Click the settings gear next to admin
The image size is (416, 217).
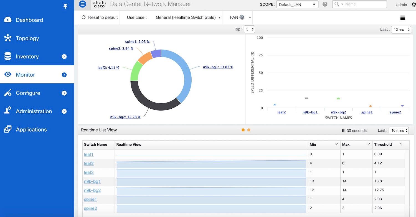pos(414,4)
